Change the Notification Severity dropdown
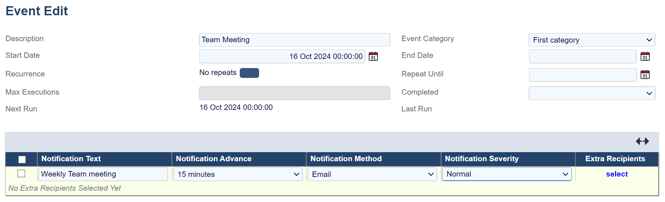The width and height of the screenshot is (665, 202). click(506, 174)
